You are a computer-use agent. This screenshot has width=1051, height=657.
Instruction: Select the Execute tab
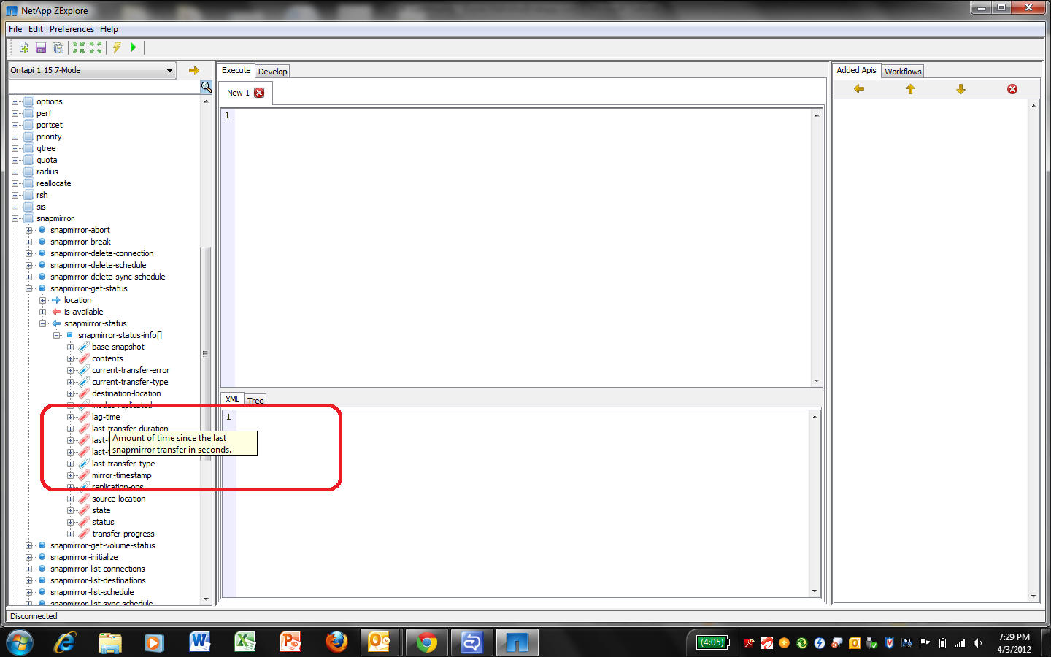(x=236, y=70)
